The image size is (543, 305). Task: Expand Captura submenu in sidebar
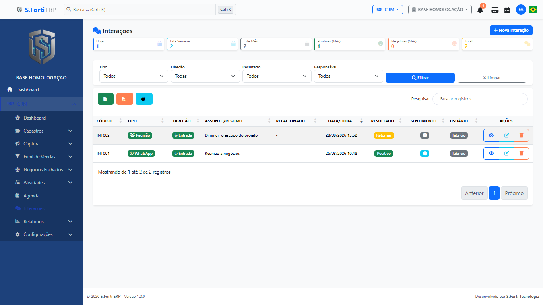[41, 144]
